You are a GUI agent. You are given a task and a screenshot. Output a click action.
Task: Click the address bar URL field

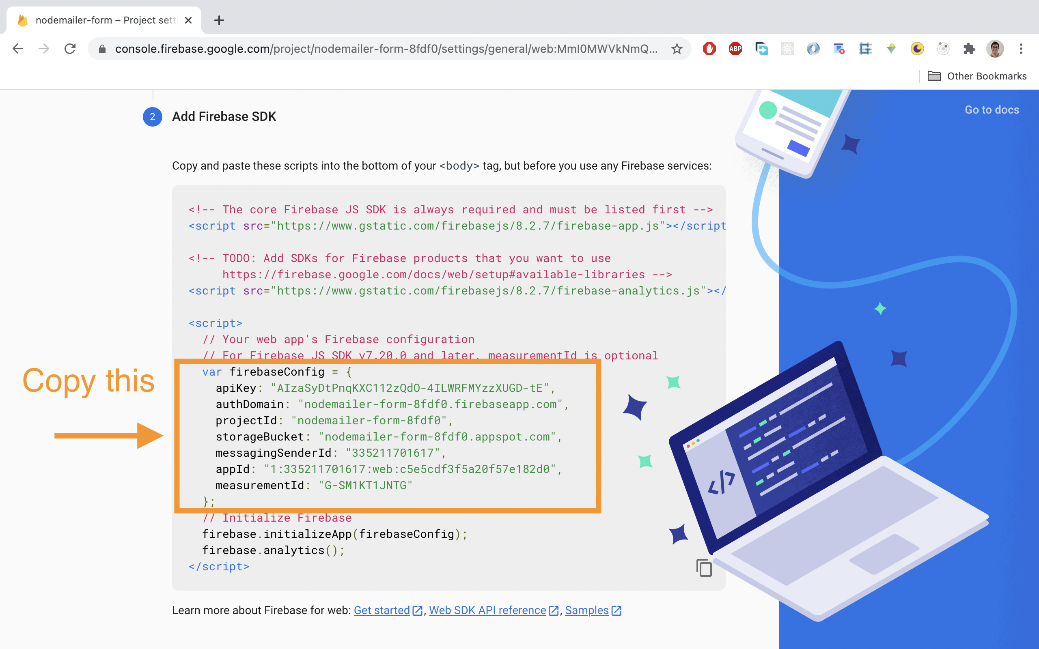pos(386,49)
